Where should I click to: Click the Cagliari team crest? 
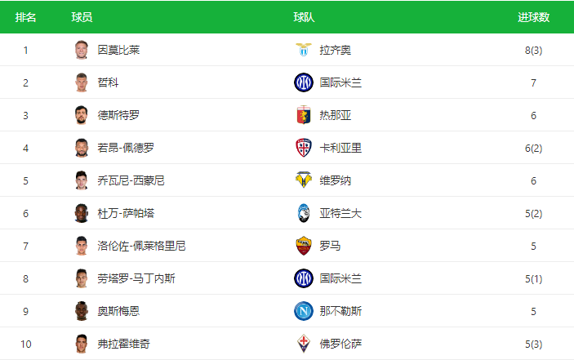[304, 148]
